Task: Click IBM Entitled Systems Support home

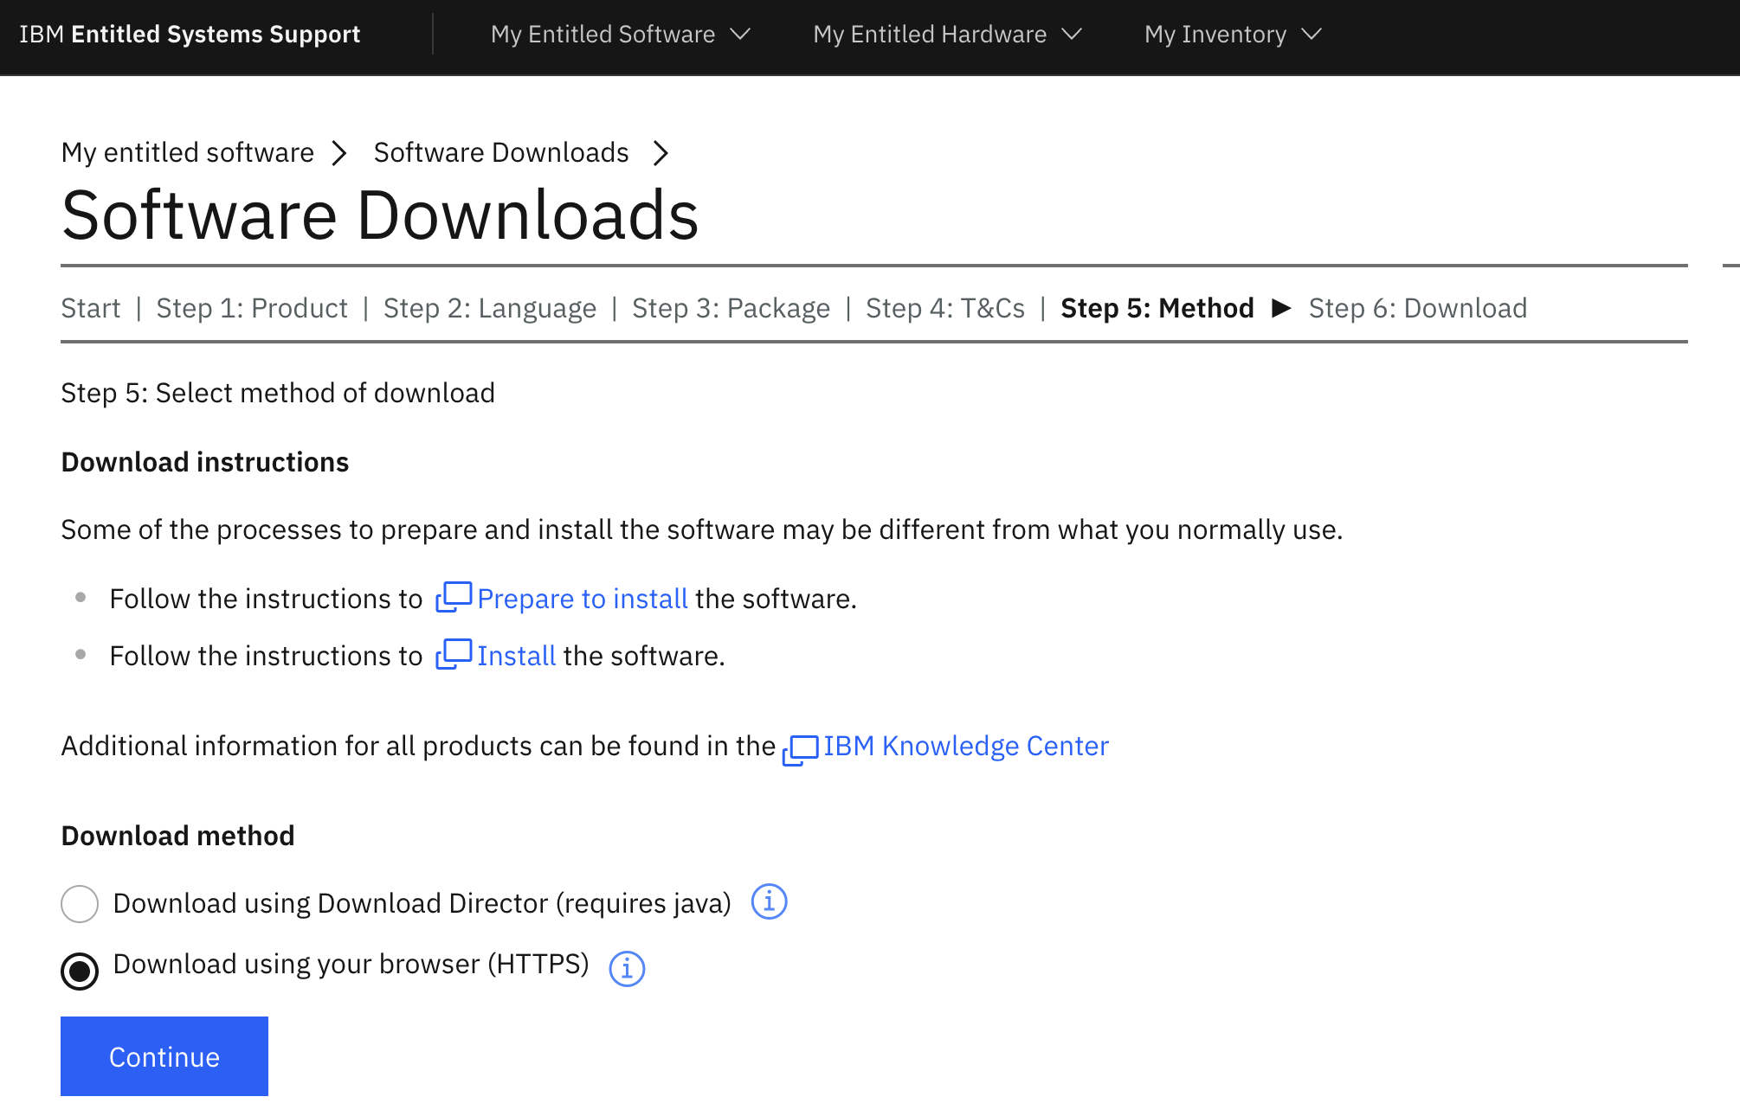Action: 190,35
